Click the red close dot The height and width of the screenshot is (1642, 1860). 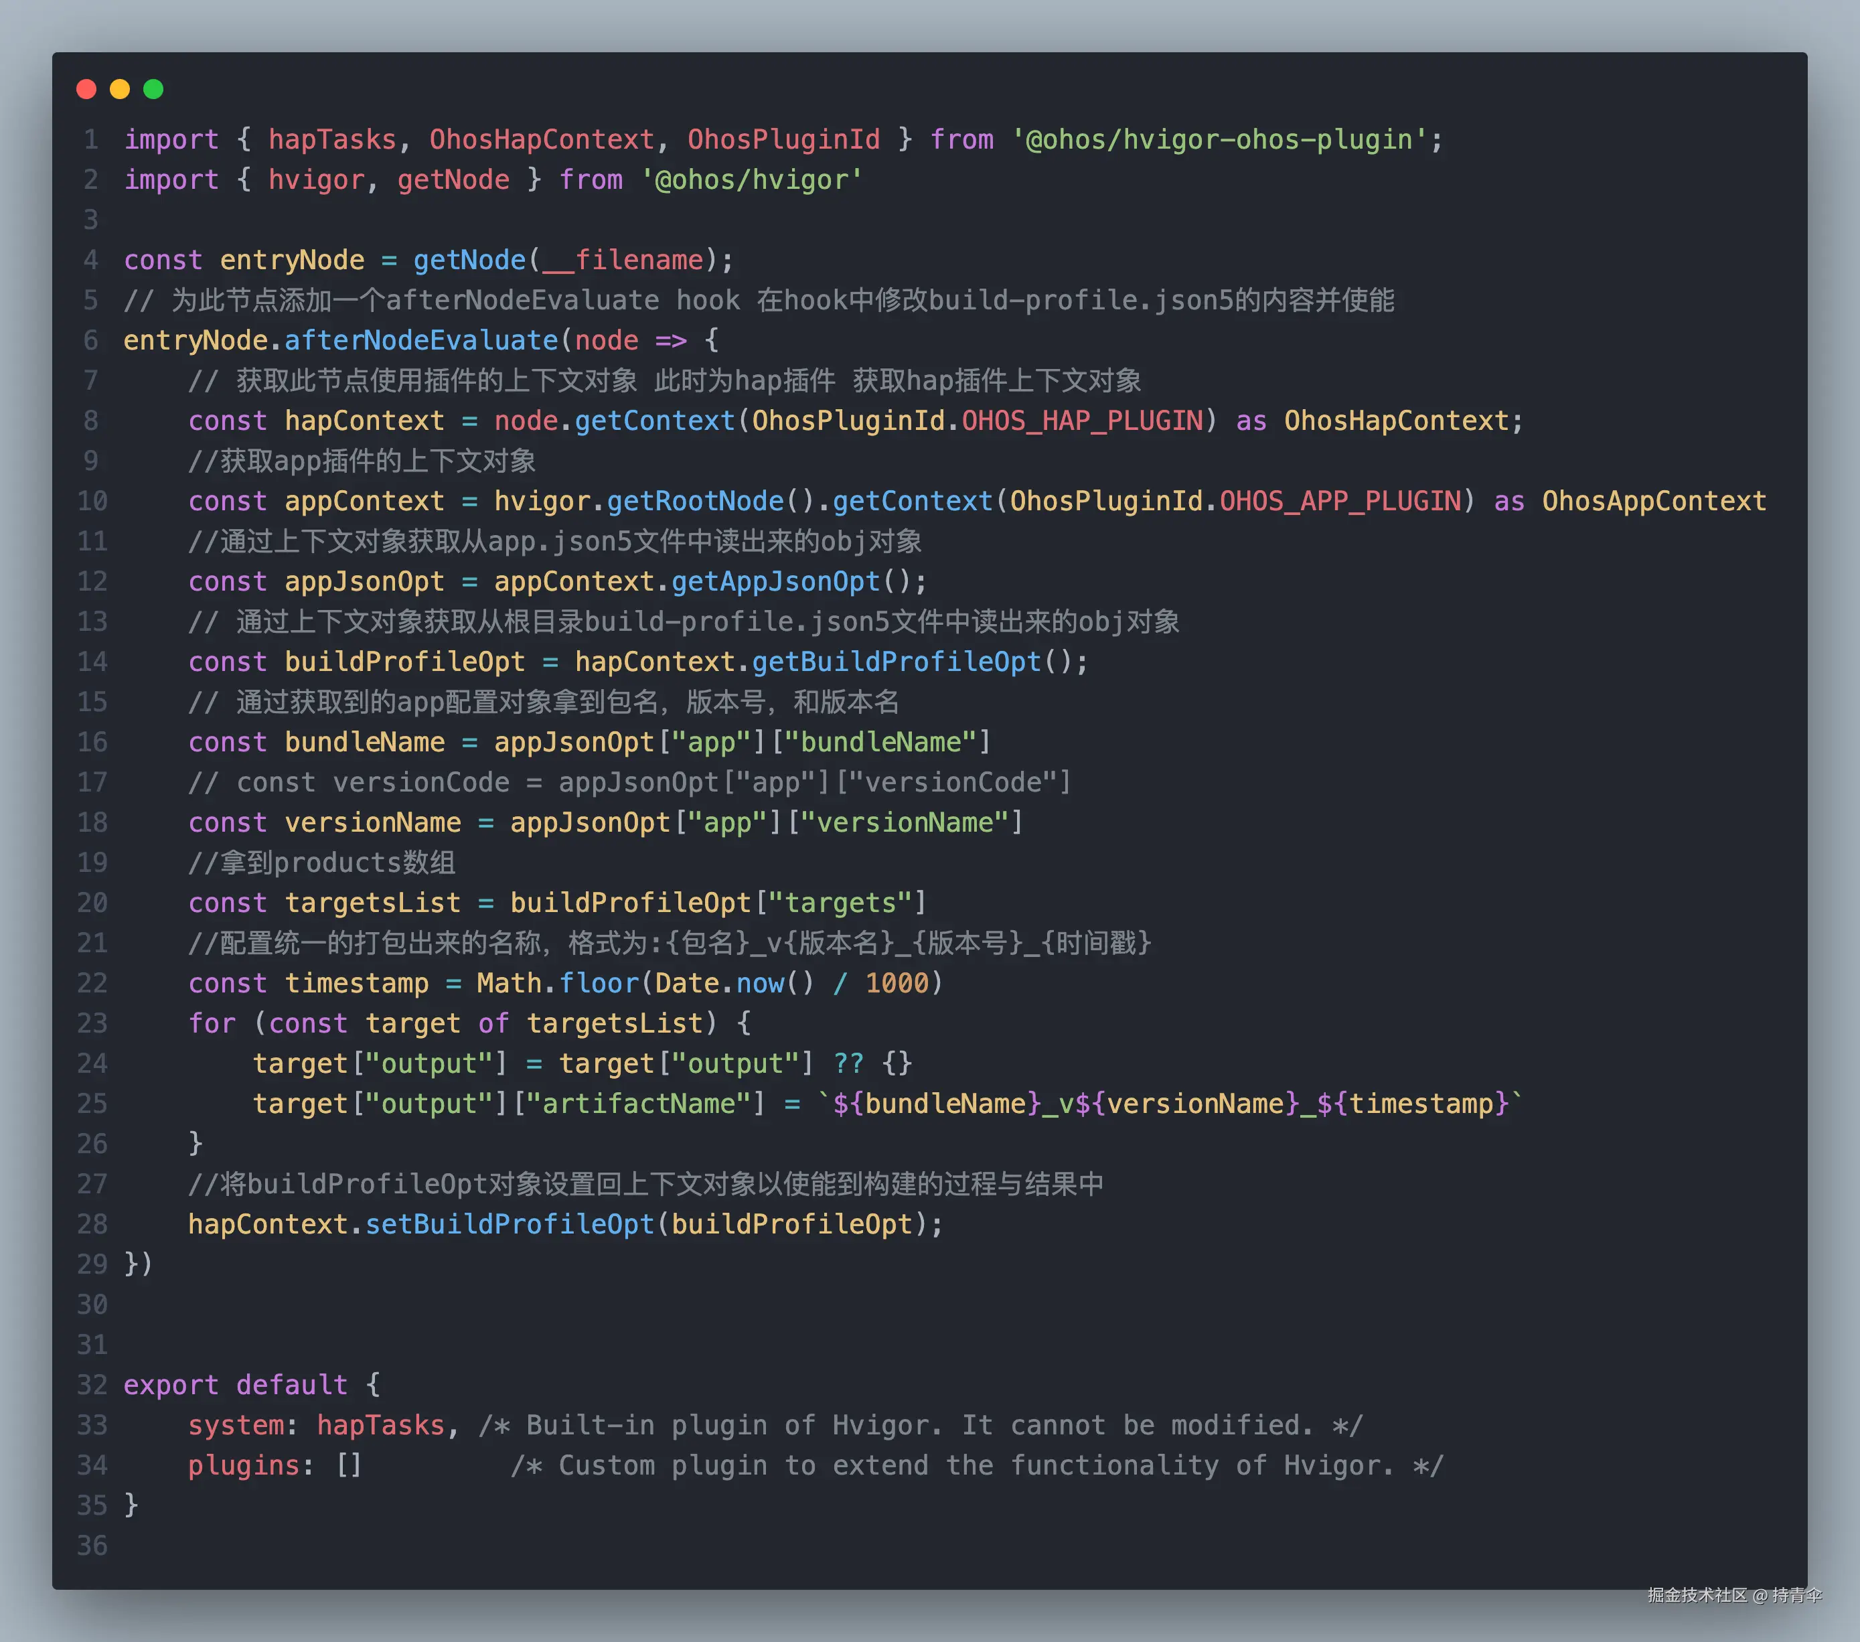pos(86,89)
